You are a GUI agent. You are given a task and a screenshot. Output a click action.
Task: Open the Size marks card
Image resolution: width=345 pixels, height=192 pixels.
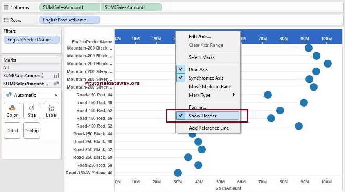coord(32,111)
